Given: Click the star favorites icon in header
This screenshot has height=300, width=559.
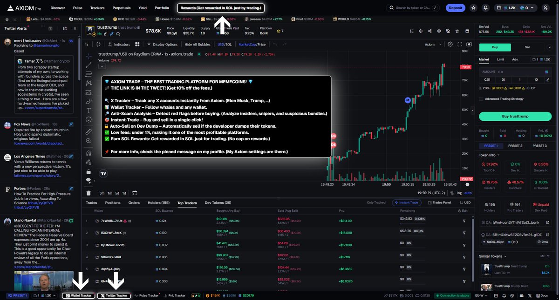Looking at the screenshot, I should tap(473, 8).
